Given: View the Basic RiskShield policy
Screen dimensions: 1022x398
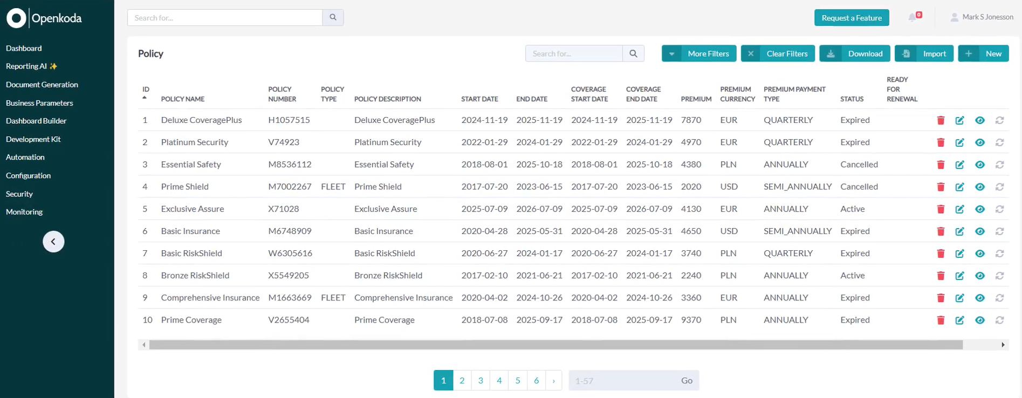Looking at the screenshot, I should tap(980, 253).
